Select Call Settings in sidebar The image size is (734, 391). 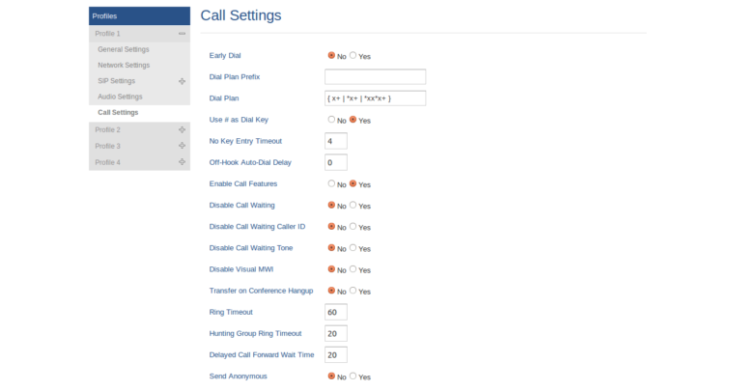[118, 112]
